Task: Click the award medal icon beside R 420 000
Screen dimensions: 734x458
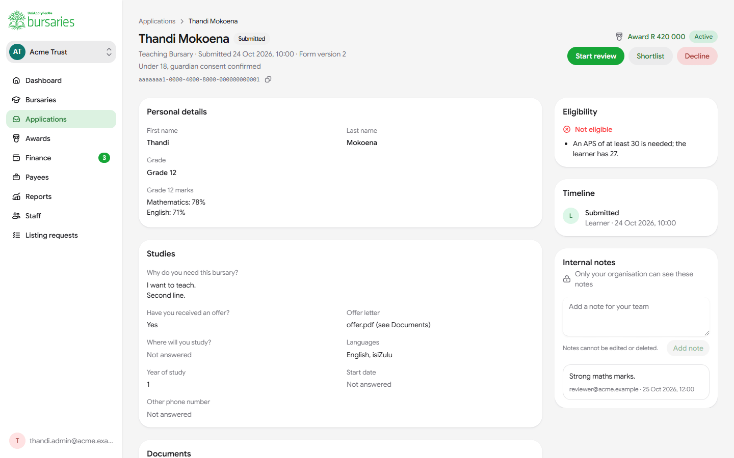Action: (619, 37)
